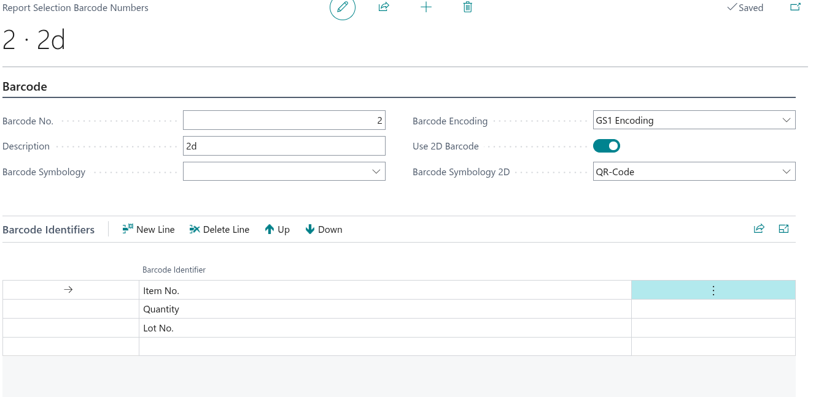816x397 pixels.
Task: Expand Barcode Identifiers part to full view
Action: pos(783,229)
